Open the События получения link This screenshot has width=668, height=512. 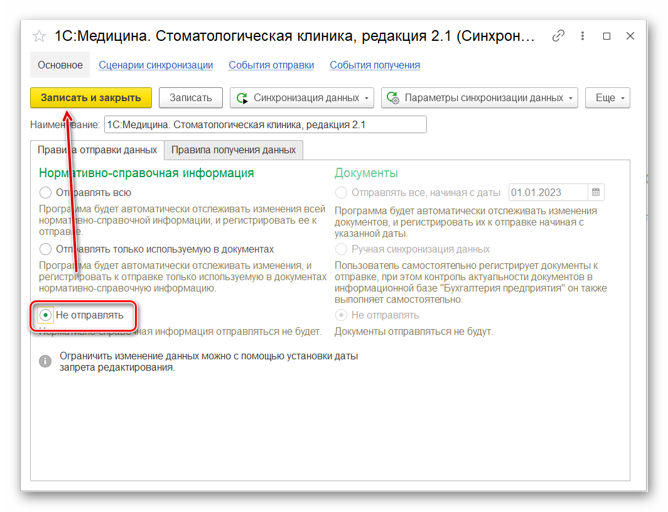374,65
